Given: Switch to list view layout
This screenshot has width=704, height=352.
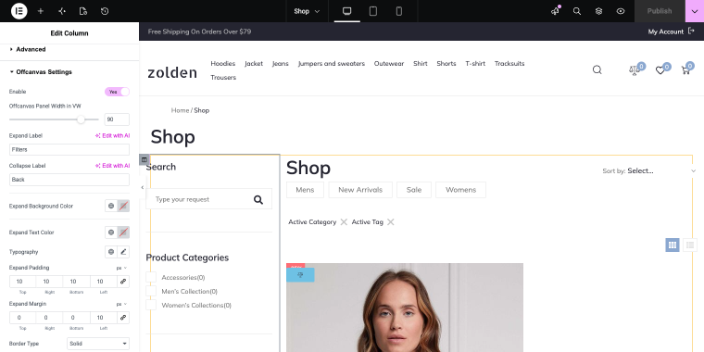Looking at the screenshot, I should (690, 245).
